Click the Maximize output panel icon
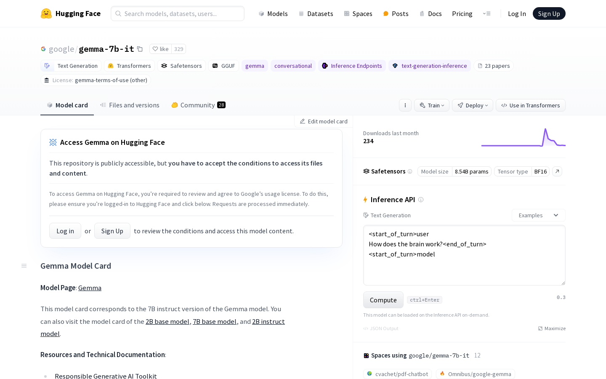Image resolution: width=606 pixels, height=379 pixels. [x=540, y=328]
